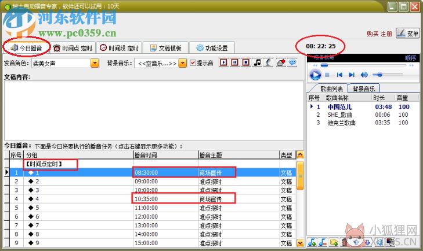Click the song progress seek bar
This screenshot has width=423, height=251.
coord(363,65)
